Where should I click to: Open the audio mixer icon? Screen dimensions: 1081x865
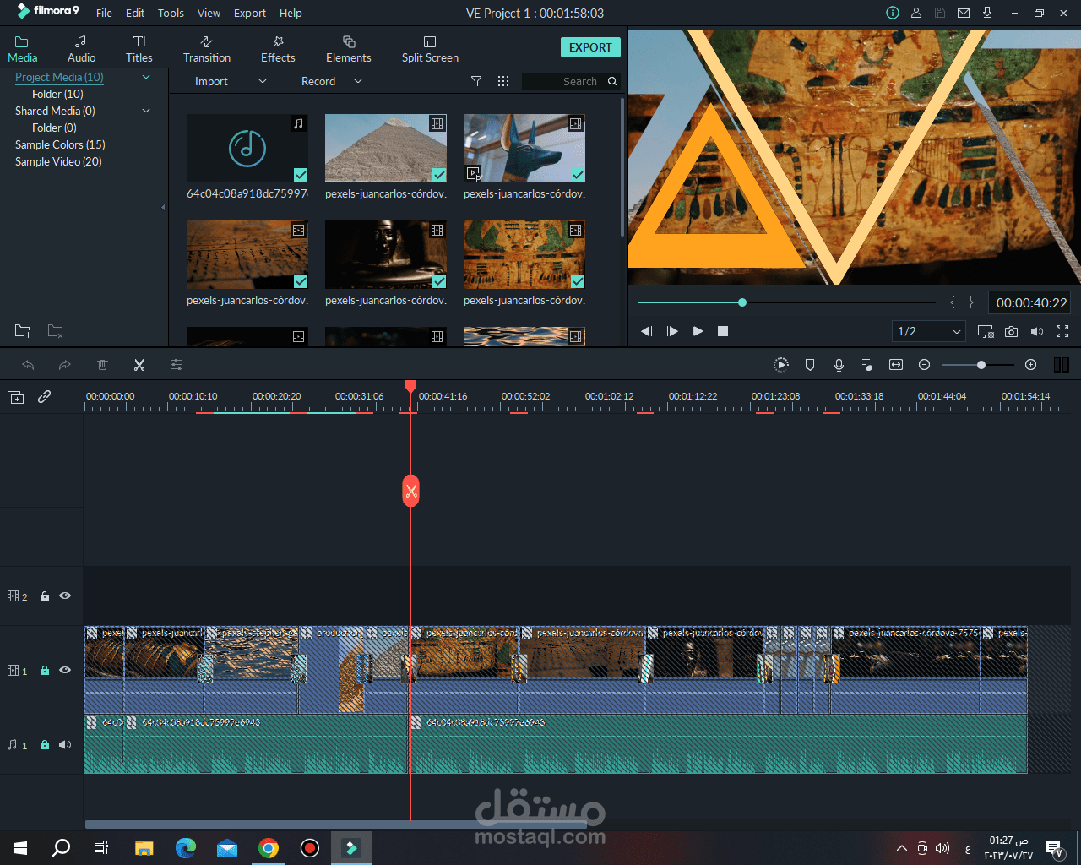[x=867, y=365]
